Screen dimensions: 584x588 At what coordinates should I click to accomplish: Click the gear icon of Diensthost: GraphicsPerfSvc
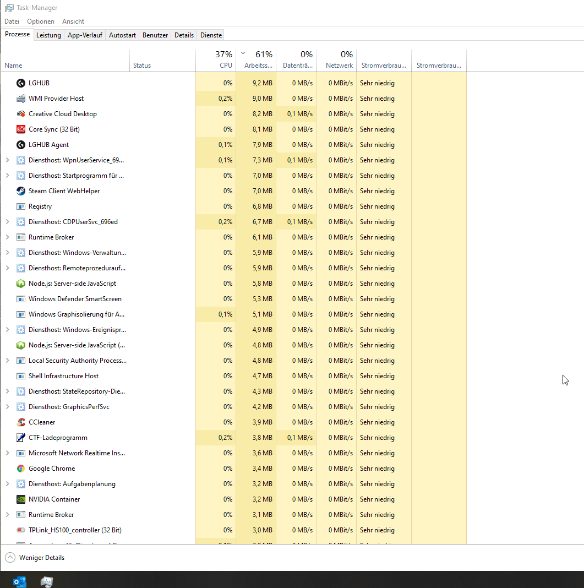(21, 406)
